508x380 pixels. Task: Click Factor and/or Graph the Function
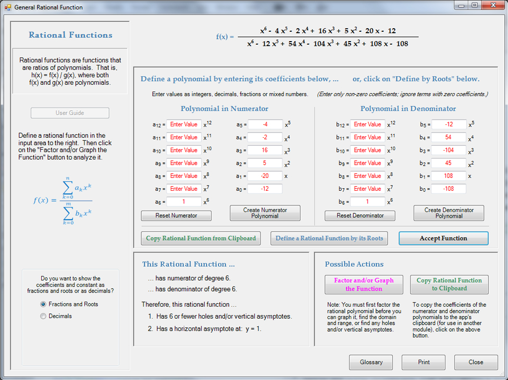[x=364, y=284]
